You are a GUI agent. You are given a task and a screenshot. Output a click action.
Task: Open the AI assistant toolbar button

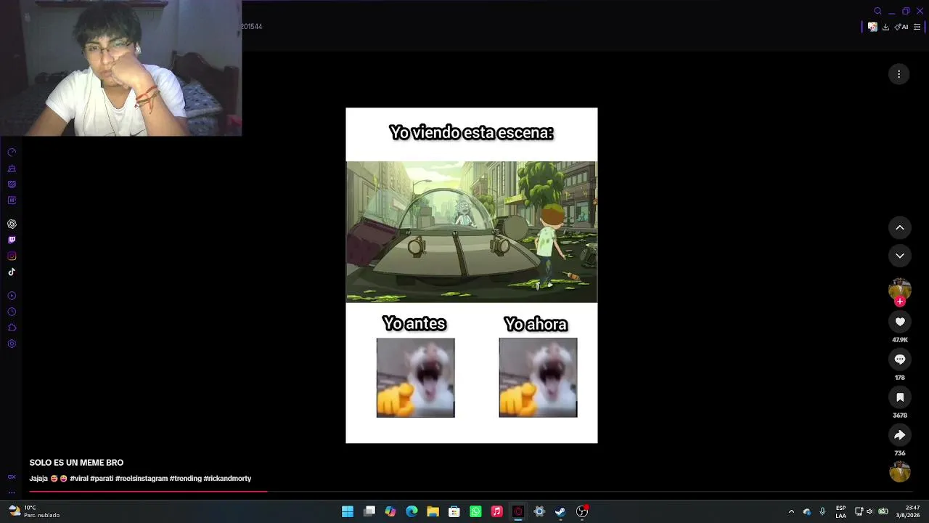(901, 27)
